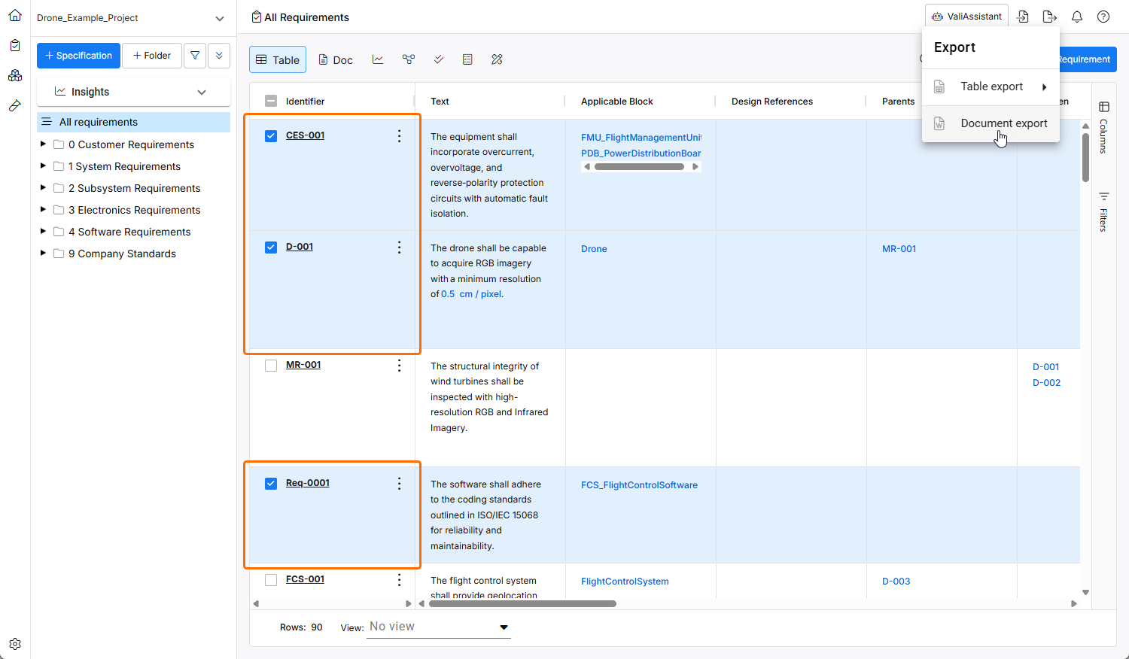Open the Drone applicable block link
The image size is (1129, 659).
coord(594,249)
